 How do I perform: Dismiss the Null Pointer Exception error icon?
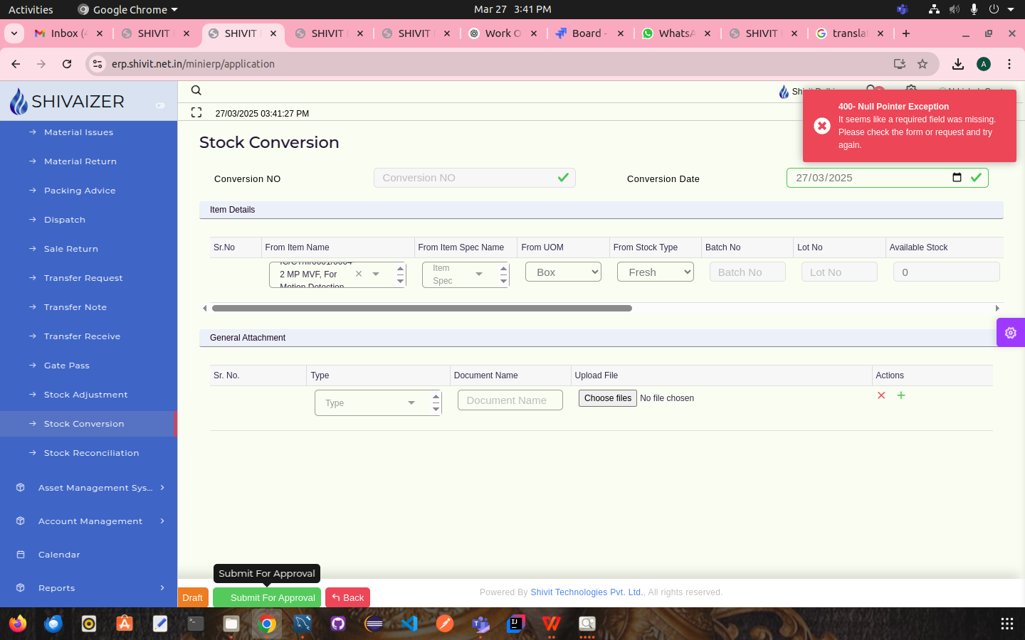point(822,126)
